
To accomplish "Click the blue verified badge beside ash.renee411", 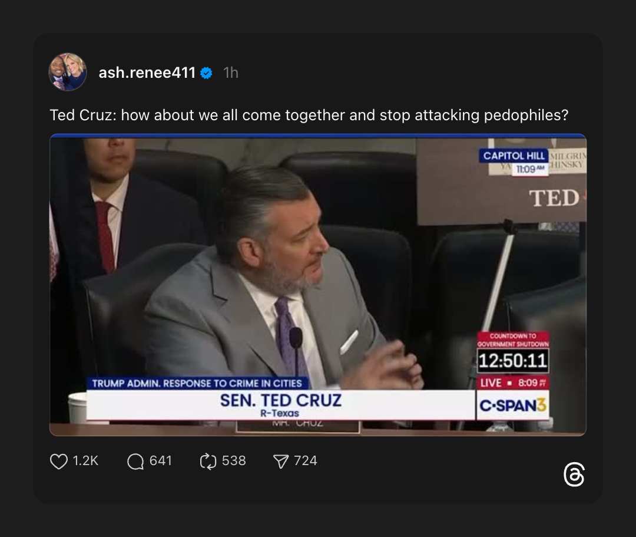I will click(206, 73).
